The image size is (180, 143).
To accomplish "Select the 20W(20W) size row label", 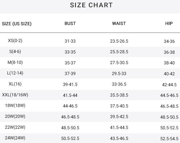I will (15, 116).
